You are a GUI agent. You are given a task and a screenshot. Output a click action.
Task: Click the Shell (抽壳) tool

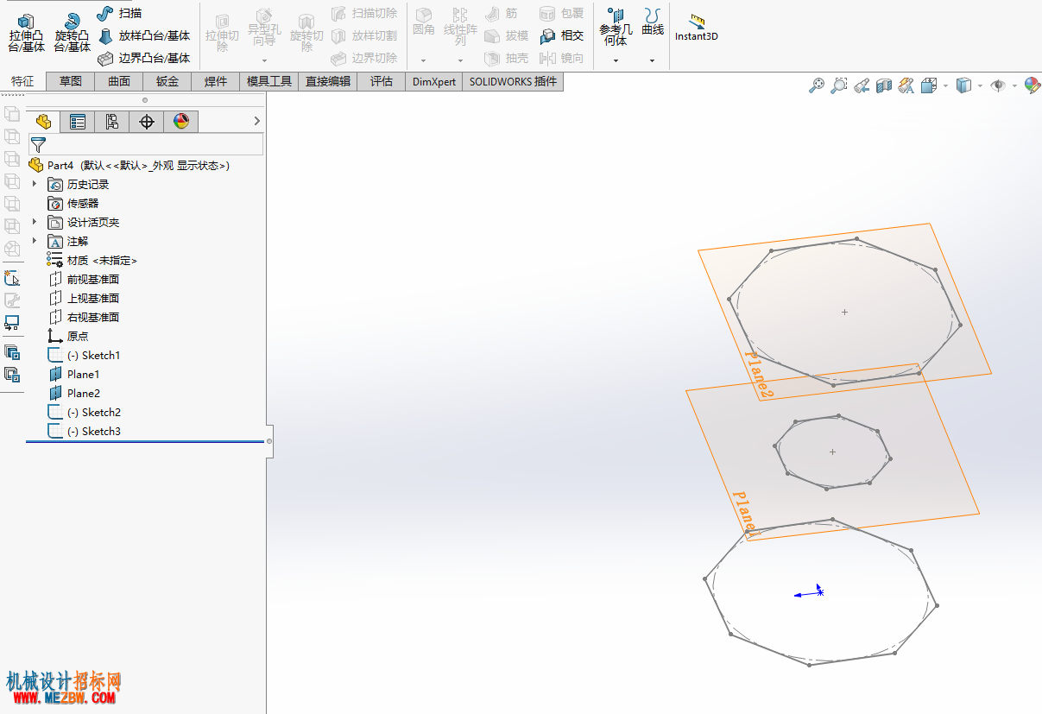(x=506, y=59)
